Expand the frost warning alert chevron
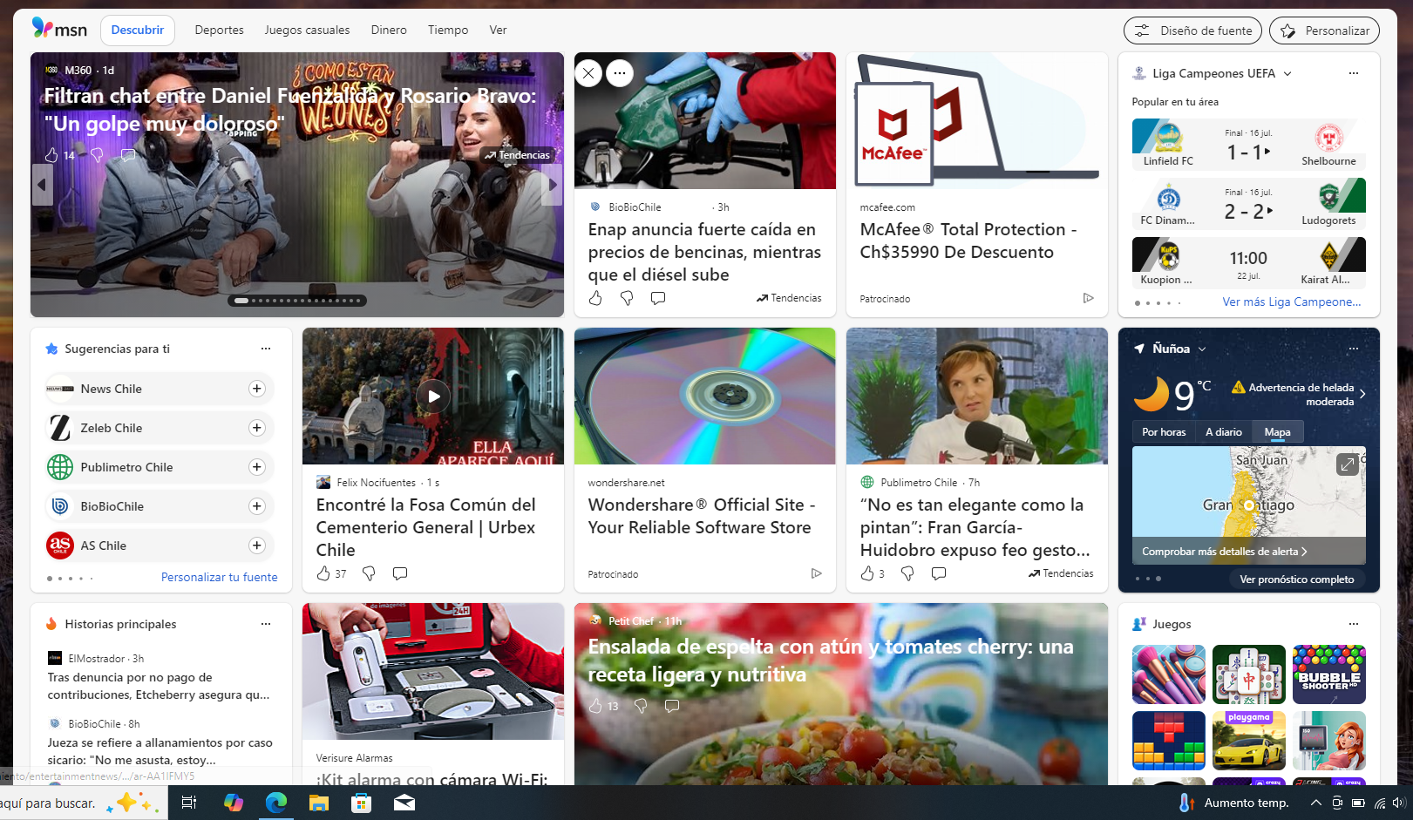This screenshot has height=820, width=1413. pyautogui.click(x=1362, y=394)
